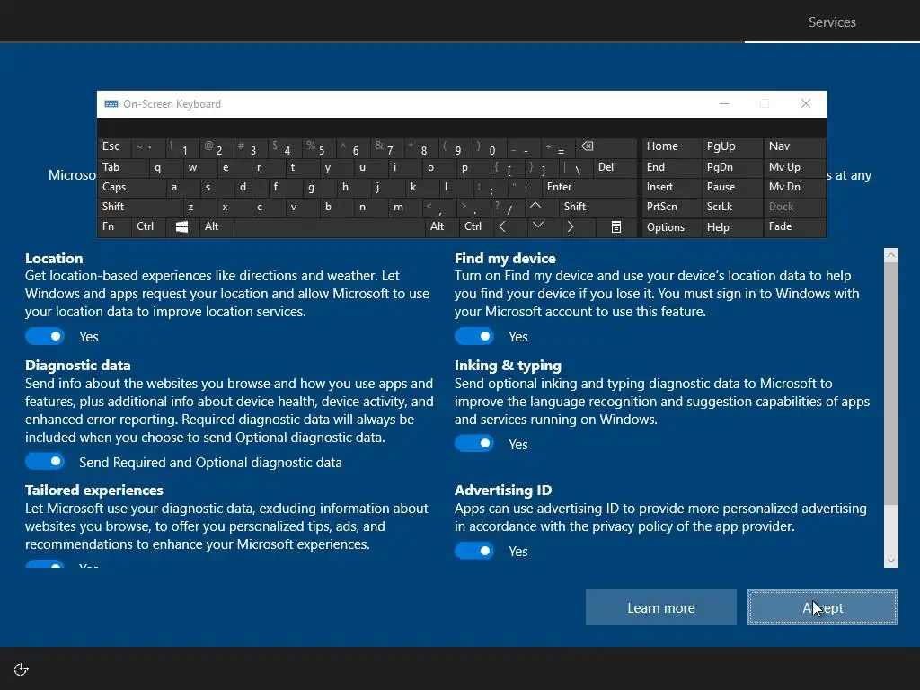The height and width of the screenshot is (690, 920).
Task: Click the Fn key
Action: point(114,227)
